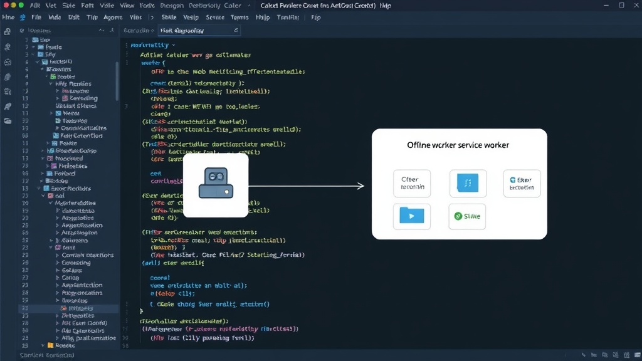Click the rightmost status bar icon
Screen dimensions: 642x361
click(637, 355)
